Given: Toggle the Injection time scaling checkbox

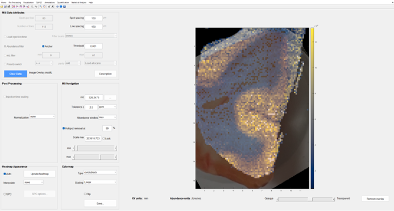Looking at the screenshot, I should (x=5, y=97).
